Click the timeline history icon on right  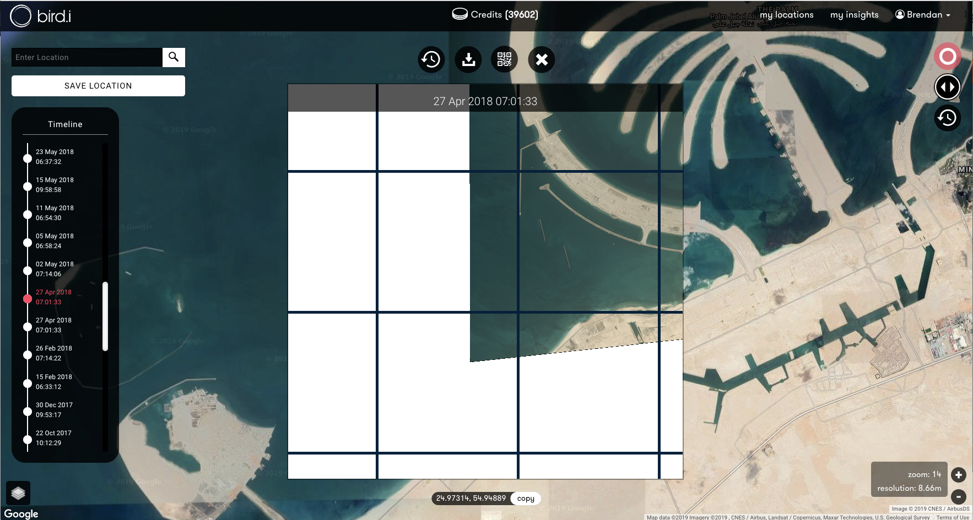(947, 118)
